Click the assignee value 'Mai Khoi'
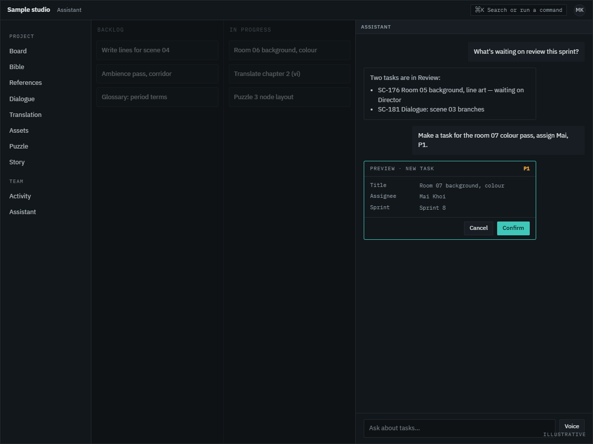Viewport: 593px width, 444px height. pos(432,196)
